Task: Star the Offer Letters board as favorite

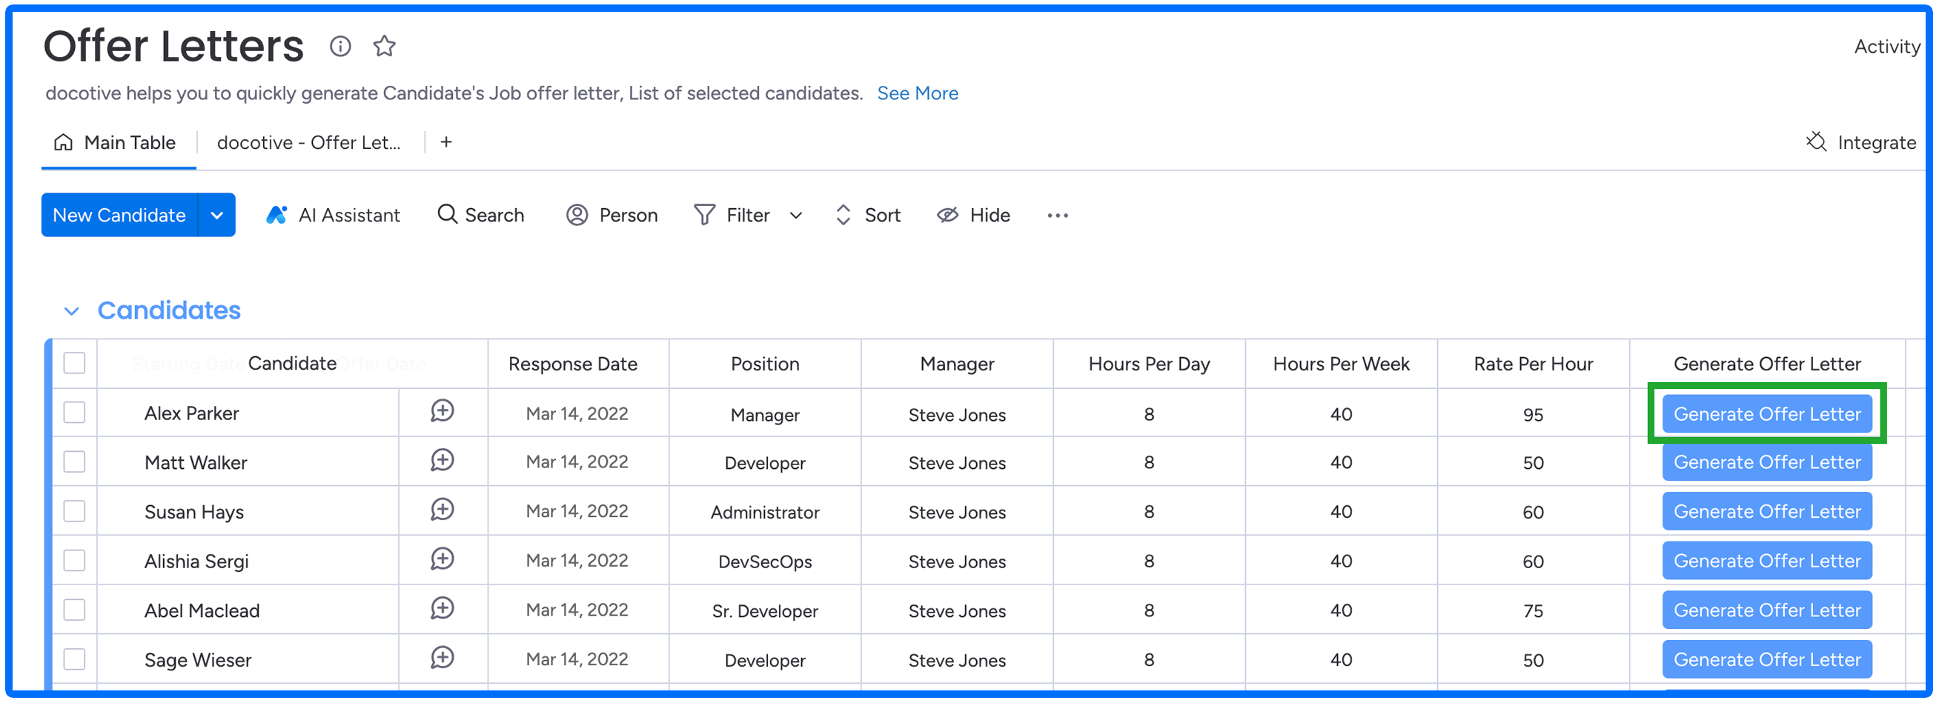Action: (x=385, y=47)
